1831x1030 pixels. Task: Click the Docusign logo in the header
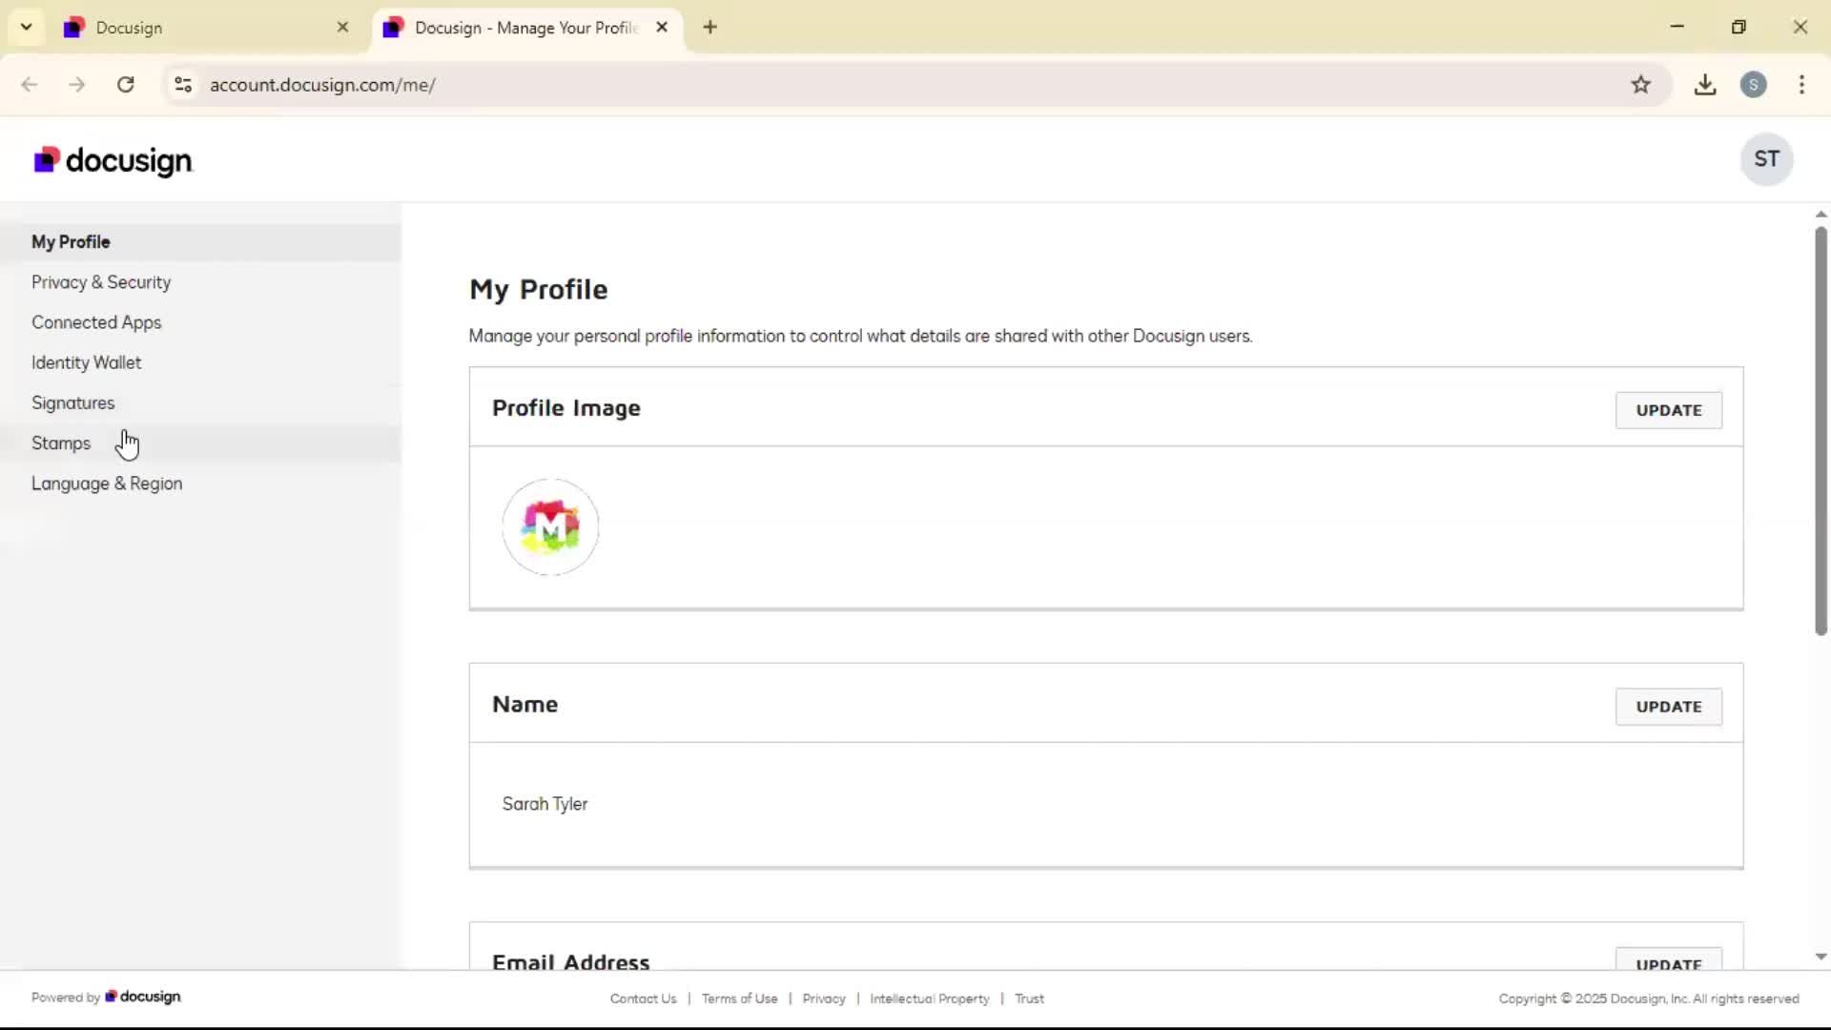(113, 160)
